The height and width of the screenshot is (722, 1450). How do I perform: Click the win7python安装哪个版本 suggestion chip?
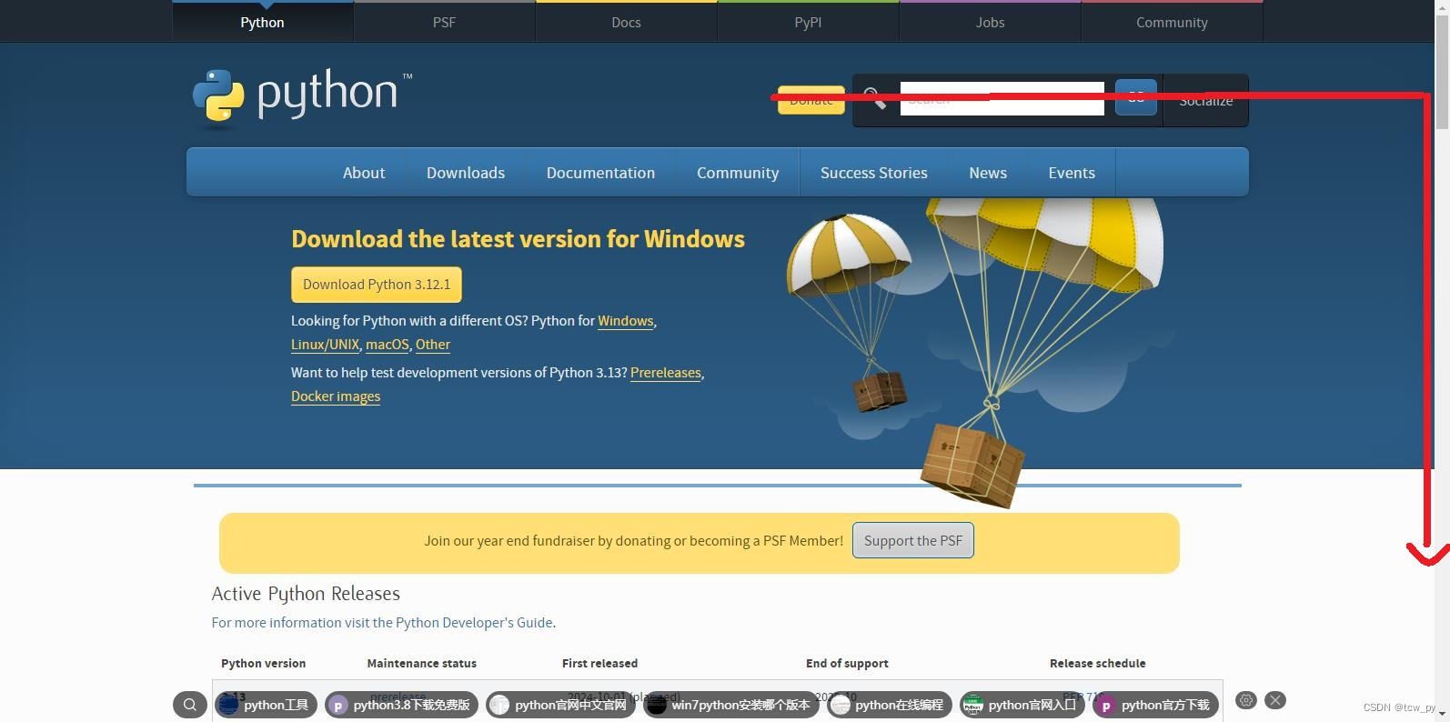point(730,705)
